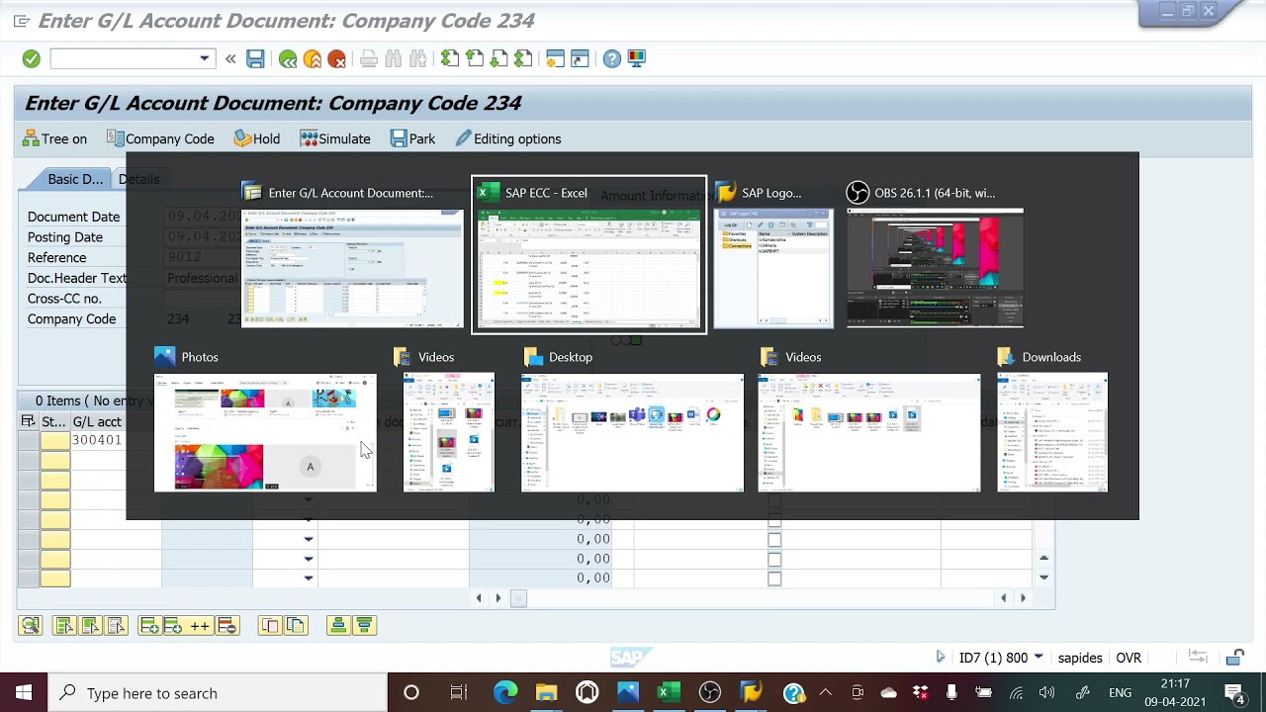
Task: Open the ID7 (1) 800 system dropdown
Action: pos(1039,658)
